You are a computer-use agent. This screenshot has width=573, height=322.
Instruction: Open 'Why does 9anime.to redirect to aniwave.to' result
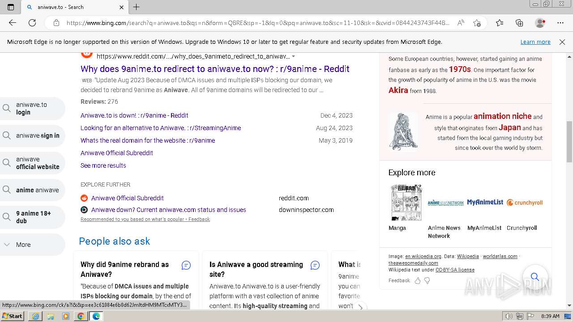215,69
